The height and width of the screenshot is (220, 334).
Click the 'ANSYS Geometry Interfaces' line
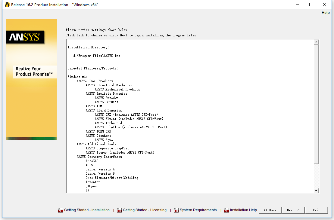click(99, 157)
